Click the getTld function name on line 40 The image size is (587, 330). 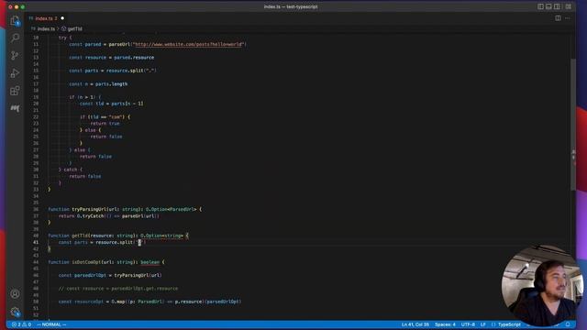(x=80, y=236)
